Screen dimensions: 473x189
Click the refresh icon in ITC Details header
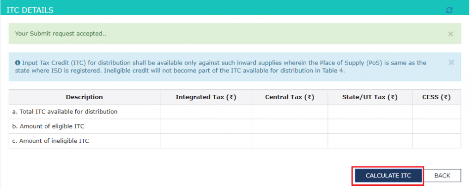coord(449,10)
